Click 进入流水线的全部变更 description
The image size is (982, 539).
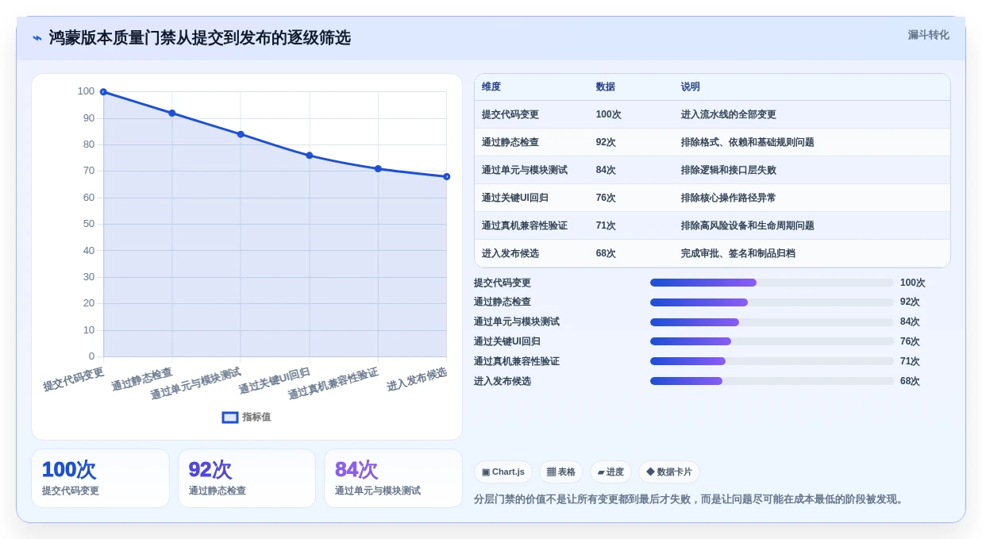coord(729,114)
